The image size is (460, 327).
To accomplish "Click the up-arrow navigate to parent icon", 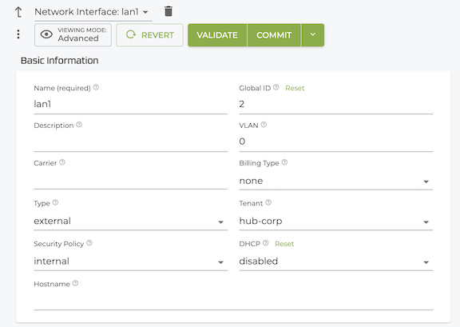I will 18,12.
